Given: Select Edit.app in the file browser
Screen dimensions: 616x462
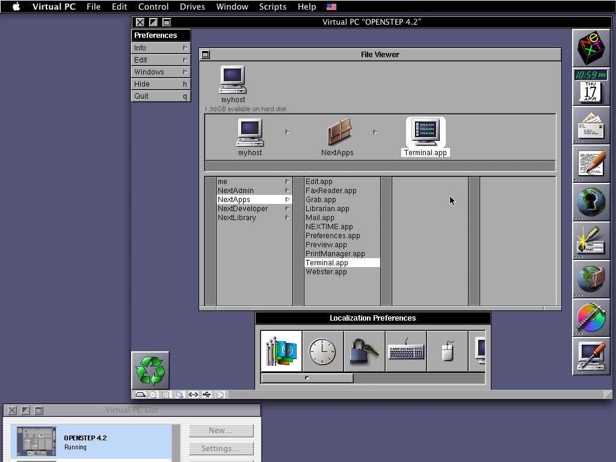Looking at the screenshot, I should pyautogui.click(x=319, y=181).
